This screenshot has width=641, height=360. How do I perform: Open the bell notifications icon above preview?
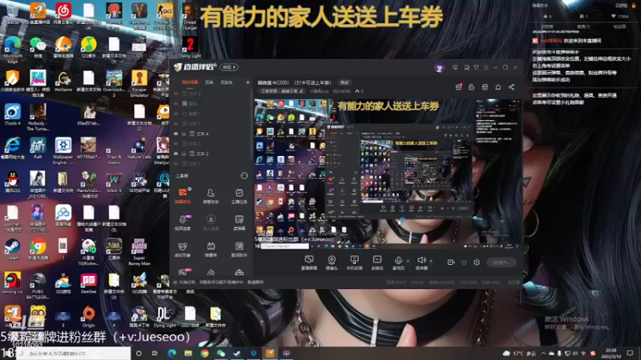(x=498, y=87)
